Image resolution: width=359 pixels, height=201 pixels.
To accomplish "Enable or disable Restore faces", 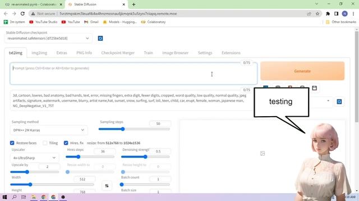I will tap(12, 143).
